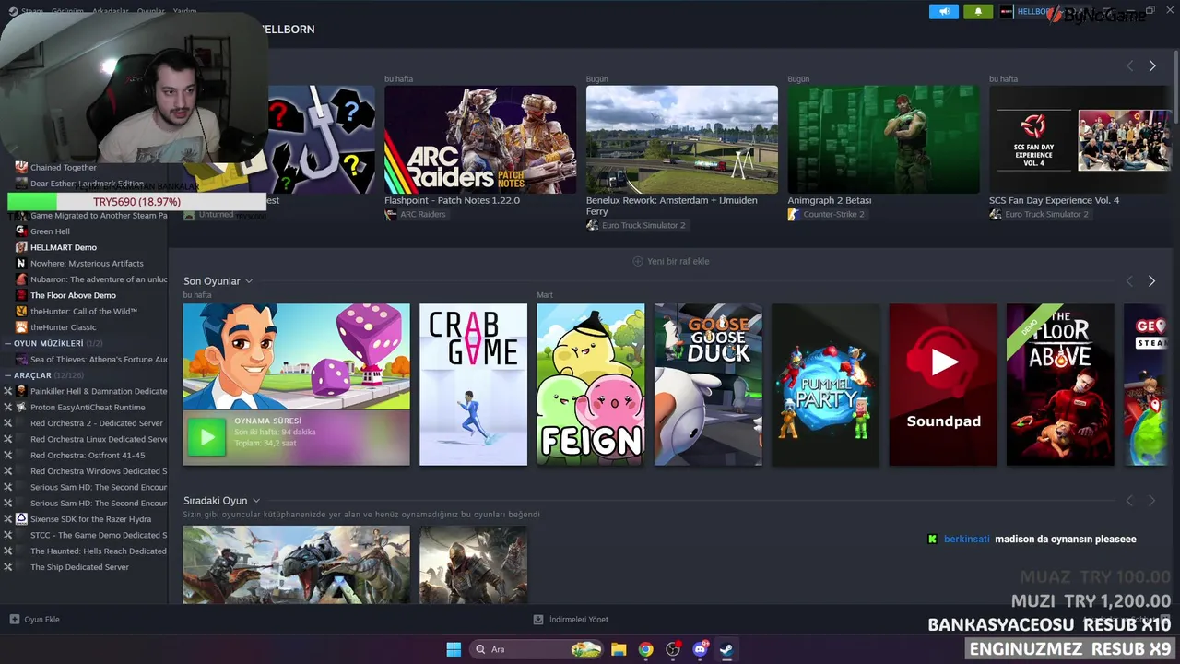Image resolution: width=1180 pixels, height=664 pixels.
Task: Click the Oyun Ekle plus icon
Action: [x=14, y=619]
